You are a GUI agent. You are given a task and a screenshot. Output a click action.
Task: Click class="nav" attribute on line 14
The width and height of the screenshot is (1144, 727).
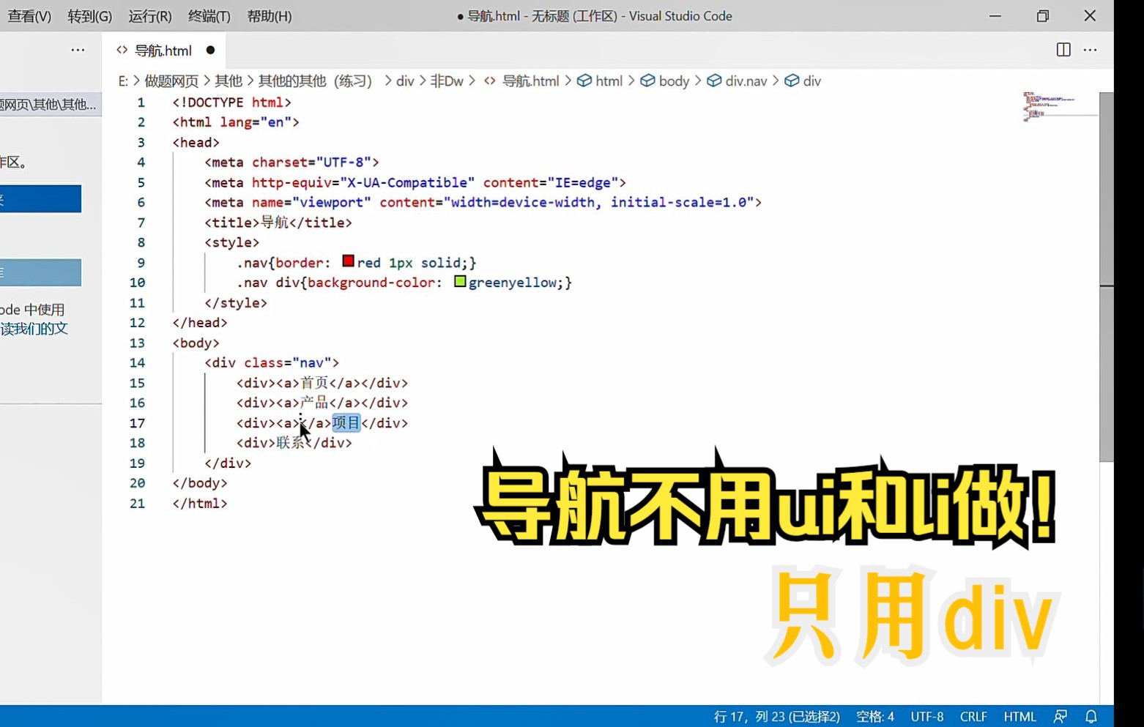coord(288,363)
